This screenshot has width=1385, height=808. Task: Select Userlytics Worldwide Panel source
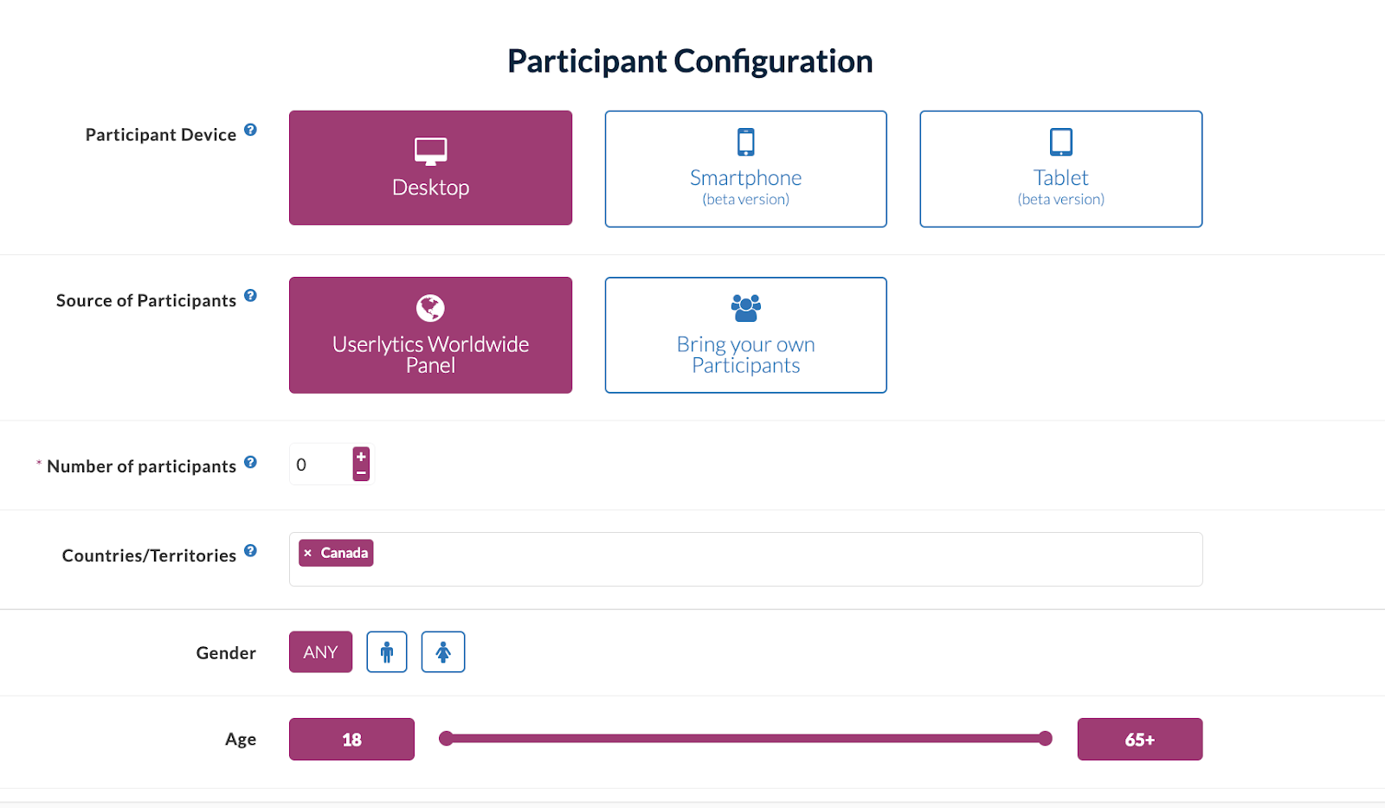[x=430, y=336]
